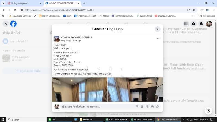Reload the current page
Viewport: 217px width, 122px height.
click(15, 10)
